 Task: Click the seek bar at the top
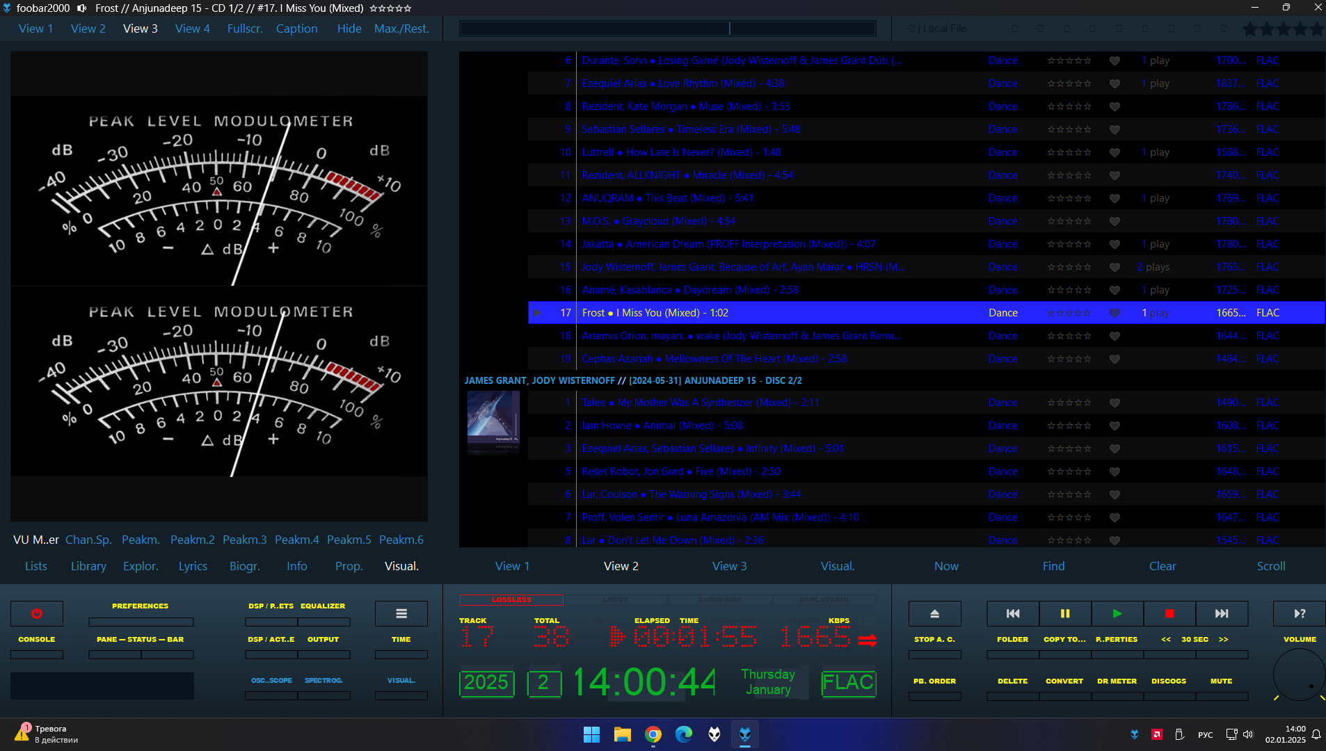(667, 29)
